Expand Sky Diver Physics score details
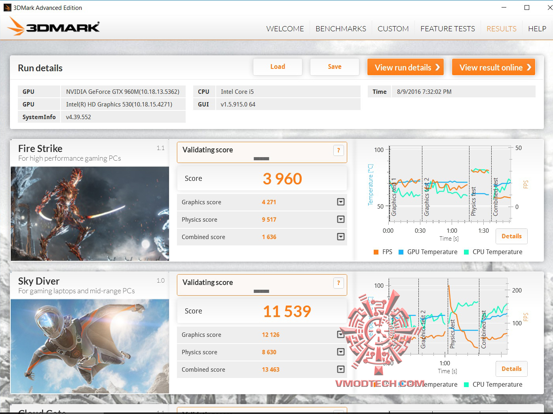 pyautogui.click(x=340, y=352)
